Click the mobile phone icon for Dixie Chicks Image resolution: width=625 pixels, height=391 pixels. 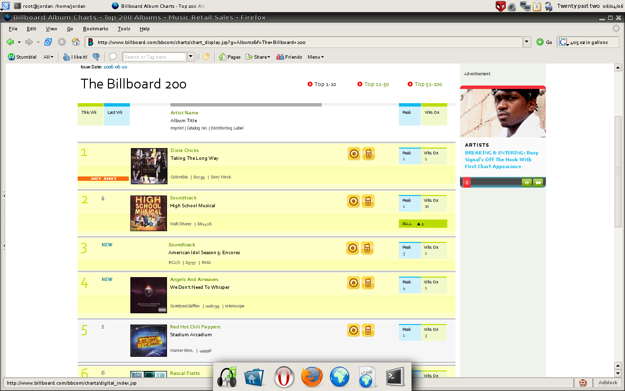point(369,153)
